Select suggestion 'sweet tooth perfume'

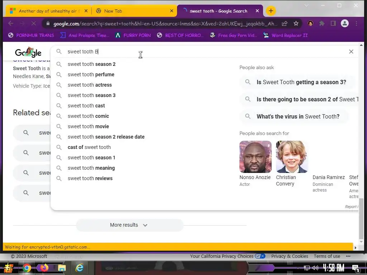91,74
